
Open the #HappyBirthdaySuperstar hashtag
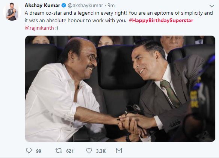point(161,21)
